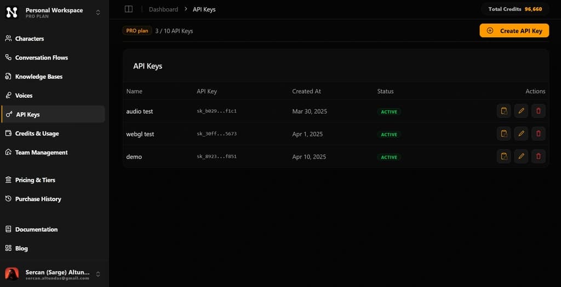This screenshot has height=287, width=561.
Task: Click the N logo in sidebar
Action: (12, 13)
